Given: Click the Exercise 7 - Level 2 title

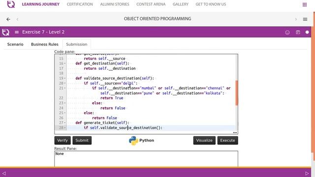Looking at the screenshot, I should click(43, 32).
